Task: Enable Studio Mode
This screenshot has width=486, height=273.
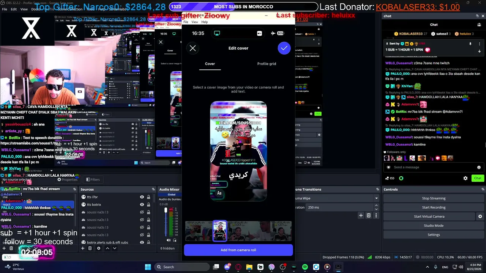Action: pos(434,226)
